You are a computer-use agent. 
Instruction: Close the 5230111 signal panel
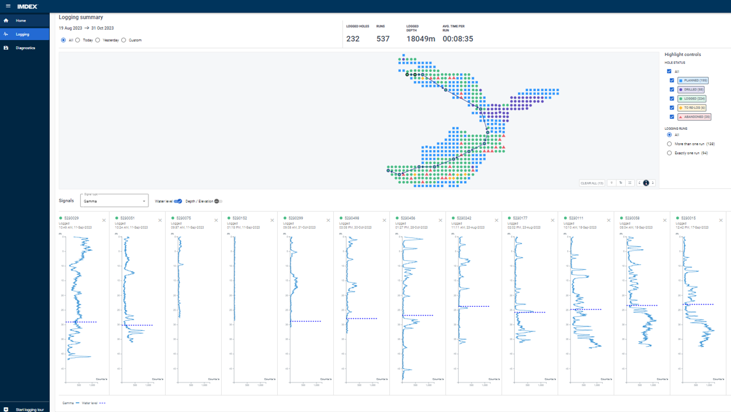click(609, 220)
